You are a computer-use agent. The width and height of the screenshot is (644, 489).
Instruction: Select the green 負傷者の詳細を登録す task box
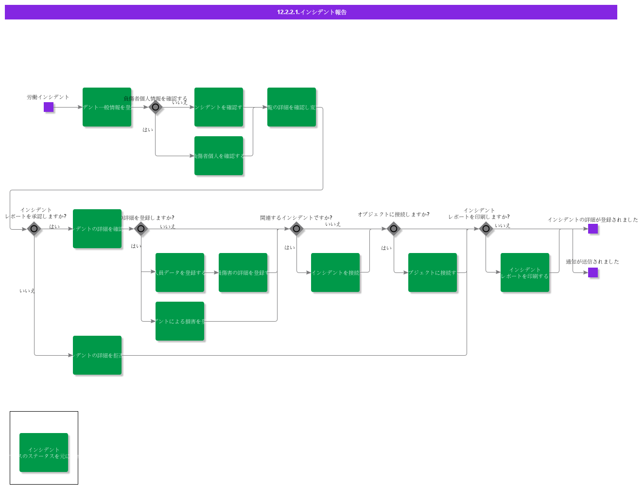(x=243, y=272)
